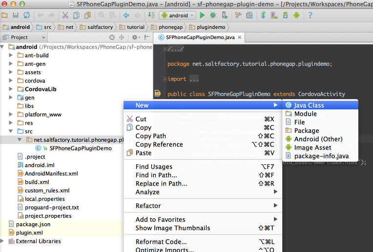The width and height of the screenshot is (373, 252).
Task: Expand the ant-build folder
Action: pyautogui.click(x=11, y=55)
